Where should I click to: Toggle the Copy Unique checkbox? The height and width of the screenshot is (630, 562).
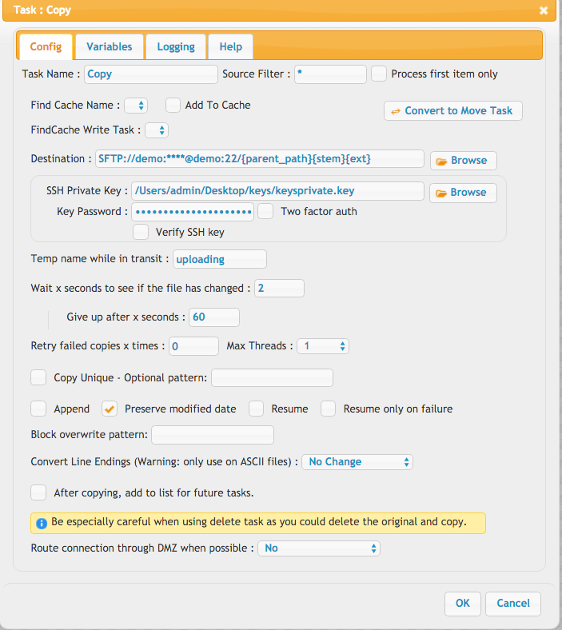38,377
